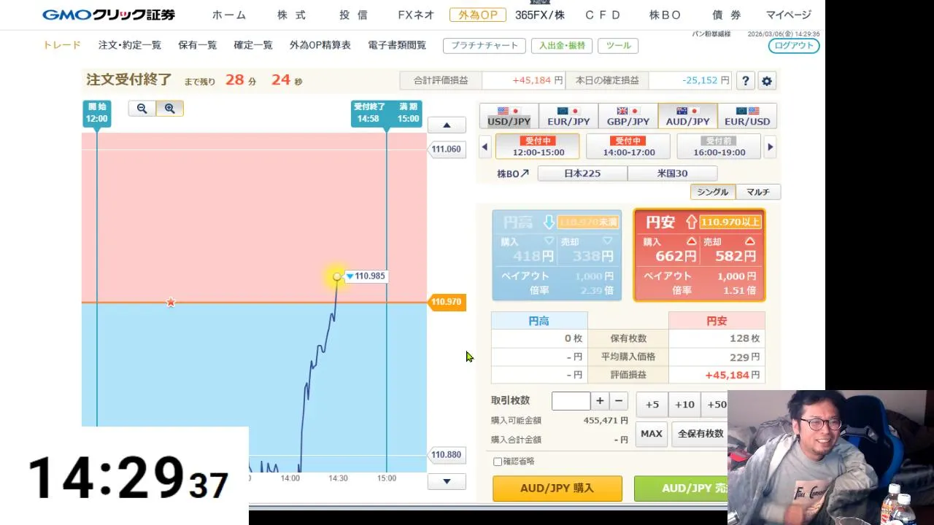
Task: Select AUD/JPY currency pair
Action: [x=687, y=116]
